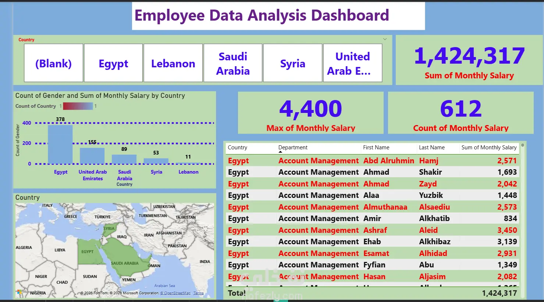Click the 612 Count of Monthly Salary card
Viewport: 544px width, 302px height.
461,113
